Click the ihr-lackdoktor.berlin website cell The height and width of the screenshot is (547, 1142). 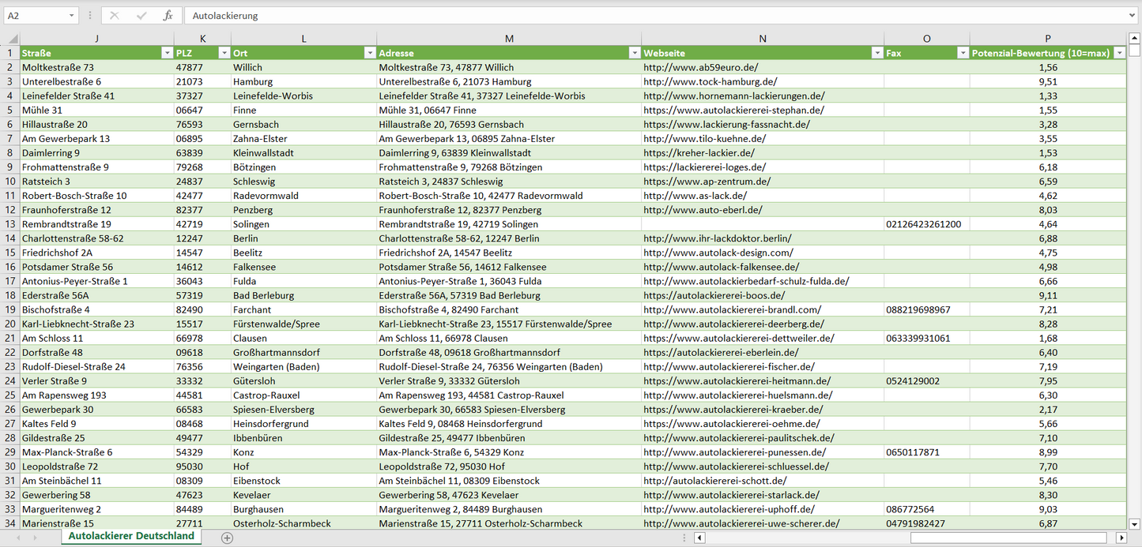click(x=717, y=238)
